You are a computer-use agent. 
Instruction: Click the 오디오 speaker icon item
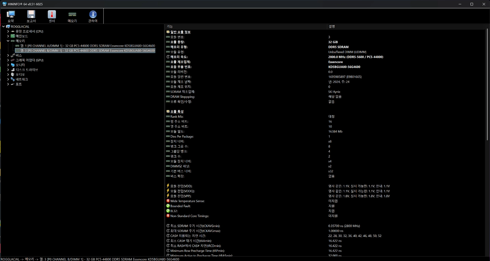click(x=13, y=74)
